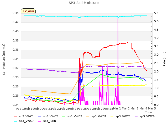Click the sp3_VWC6 purple legend swatch

point(136,117)
